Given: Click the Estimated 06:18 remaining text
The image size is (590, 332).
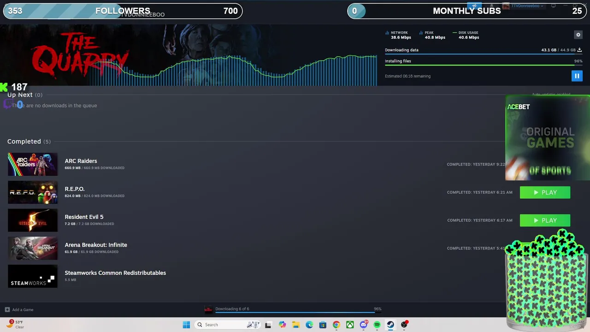Looking at the screenshot, I should point(407,76).
